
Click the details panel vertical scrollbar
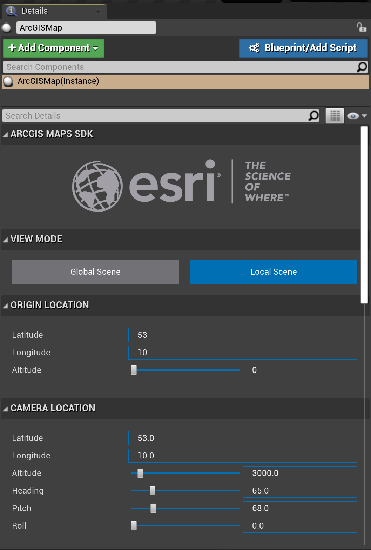364,215
